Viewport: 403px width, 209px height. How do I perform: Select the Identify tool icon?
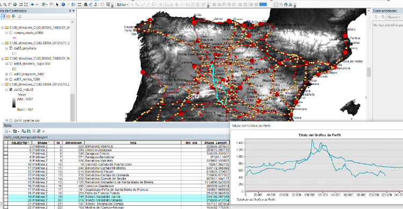click(x=63, y=4)
